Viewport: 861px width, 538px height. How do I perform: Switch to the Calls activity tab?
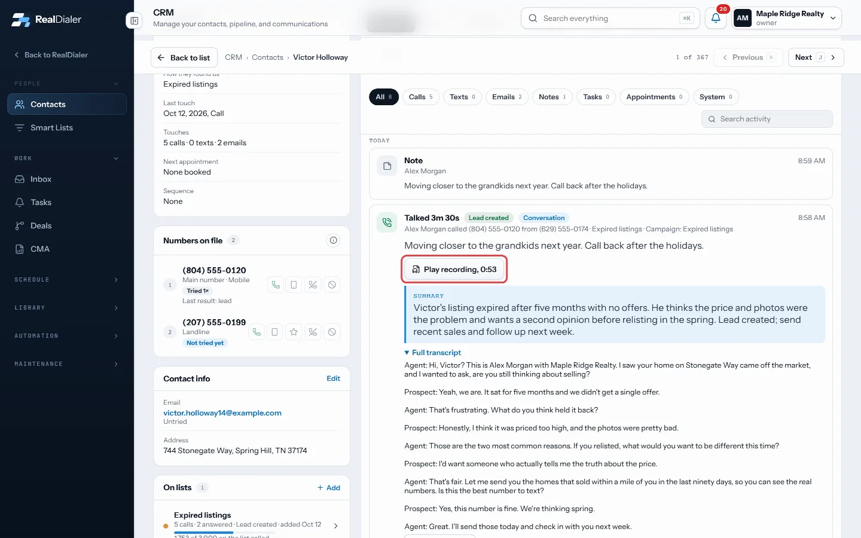[x=421, y=97]
